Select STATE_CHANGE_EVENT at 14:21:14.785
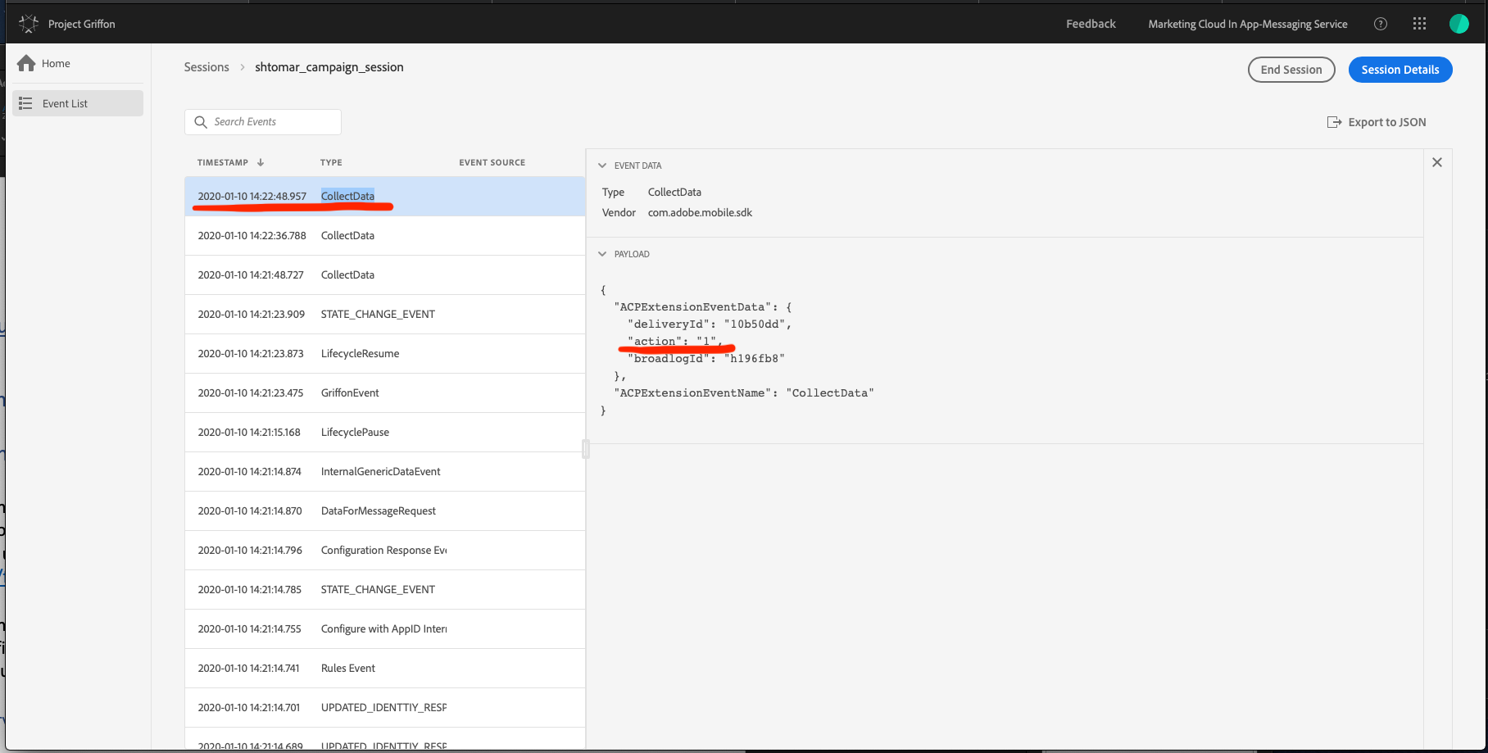This screenshot has height=753, width=1488. [x=385, y=589]
